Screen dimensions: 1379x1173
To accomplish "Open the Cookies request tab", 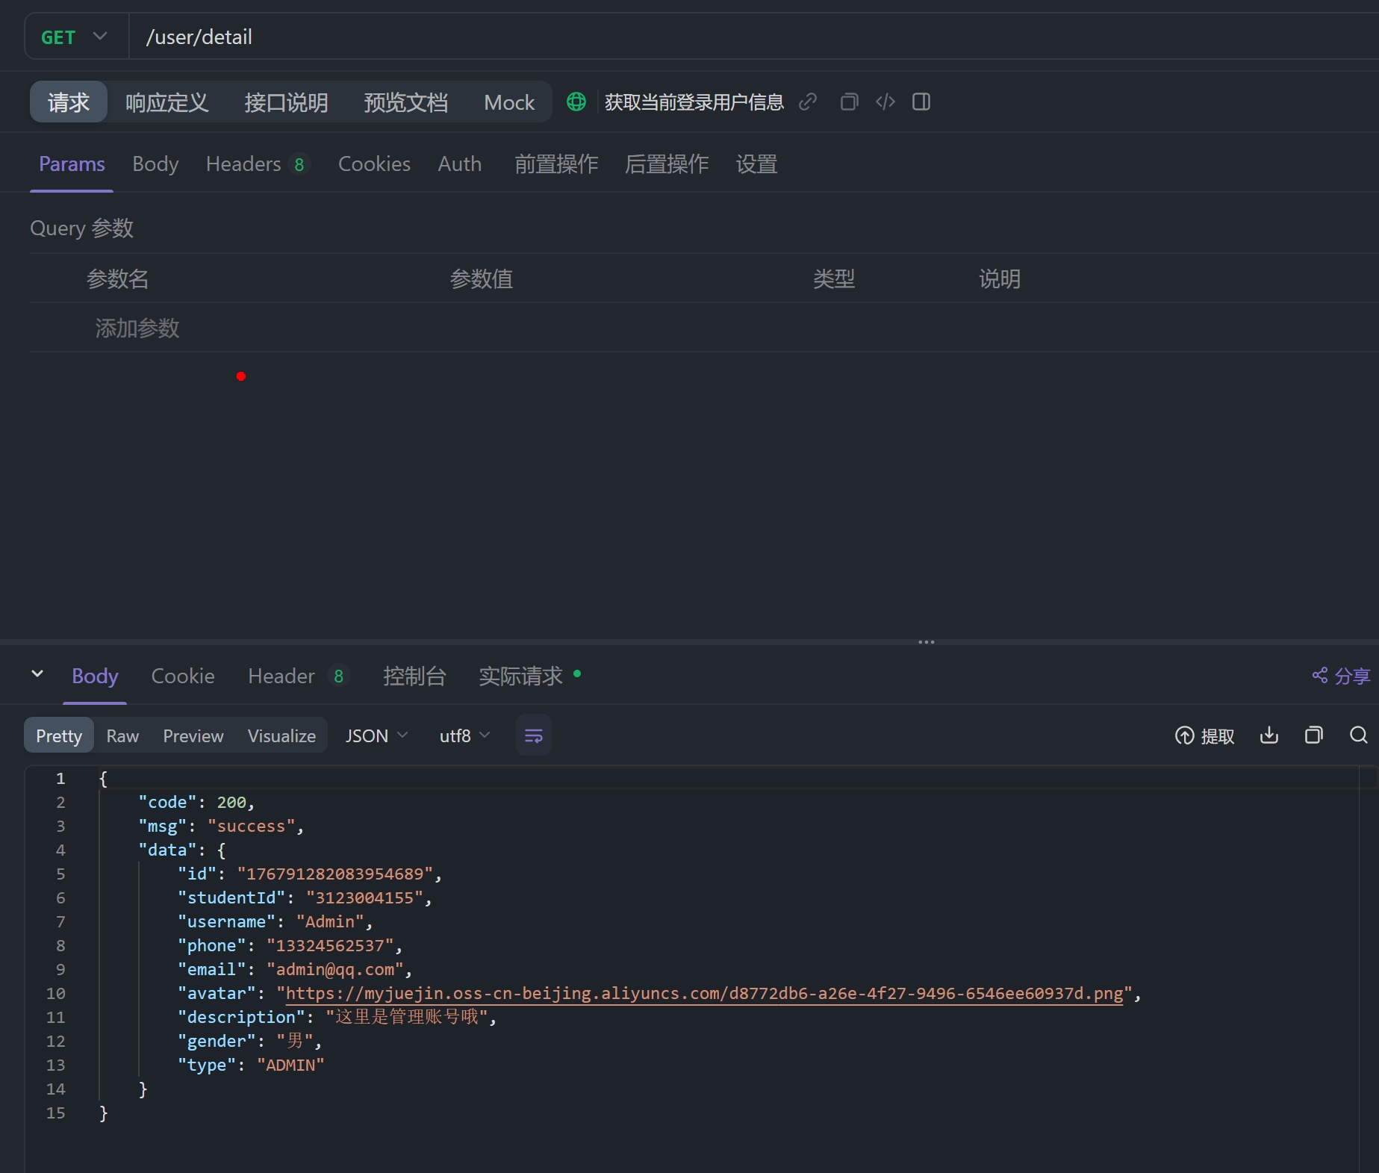I will pos(374,164).
